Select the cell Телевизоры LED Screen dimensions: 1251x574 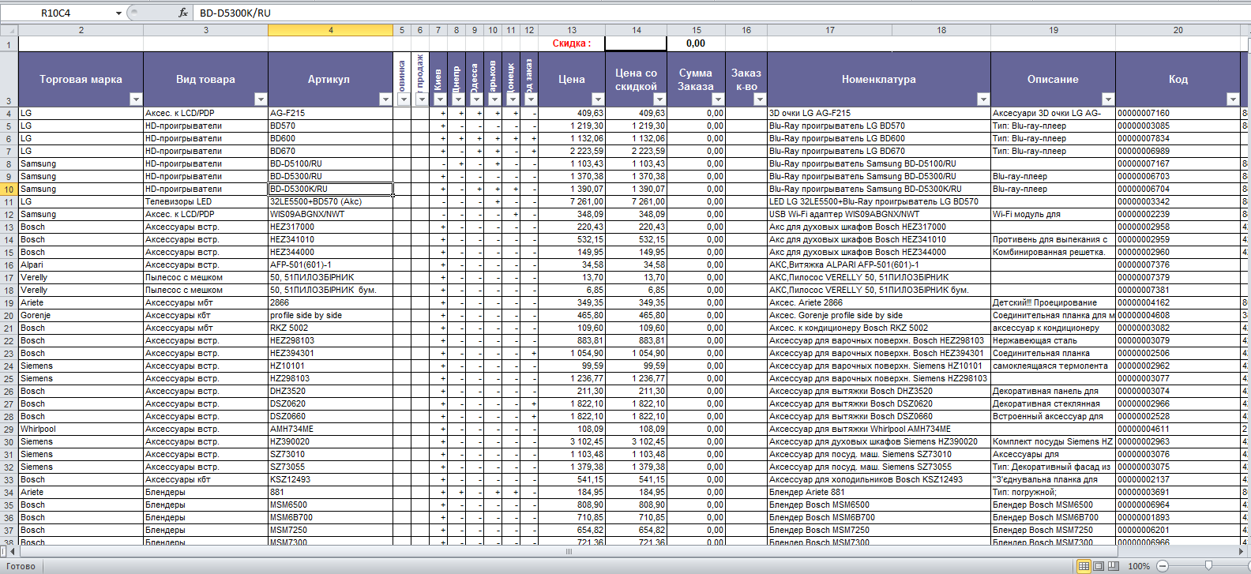pos(205,202)
